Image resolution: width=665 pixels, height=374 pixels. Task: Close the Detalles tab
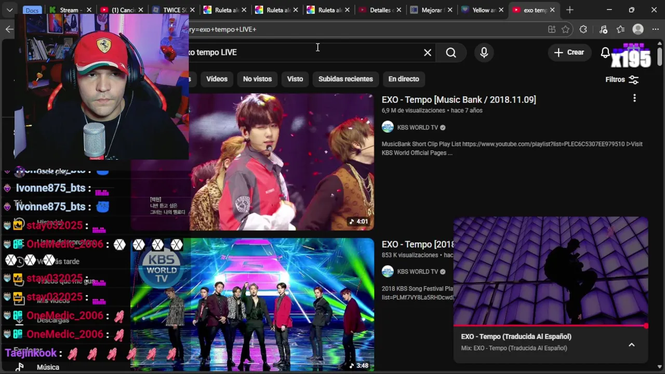click(398, 10)
